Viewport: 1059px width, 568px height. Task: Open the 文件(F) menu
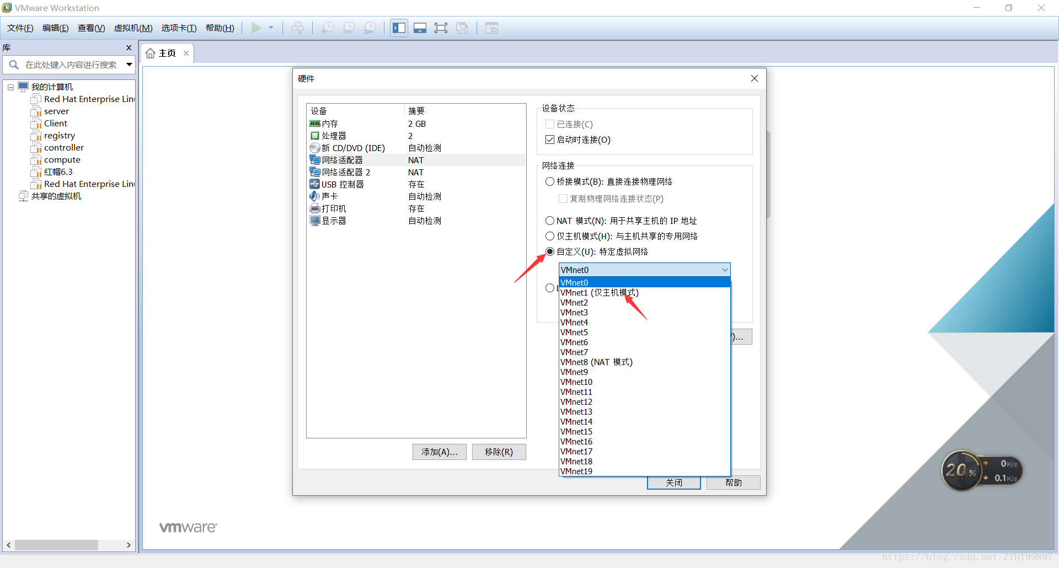pos(20,28)
